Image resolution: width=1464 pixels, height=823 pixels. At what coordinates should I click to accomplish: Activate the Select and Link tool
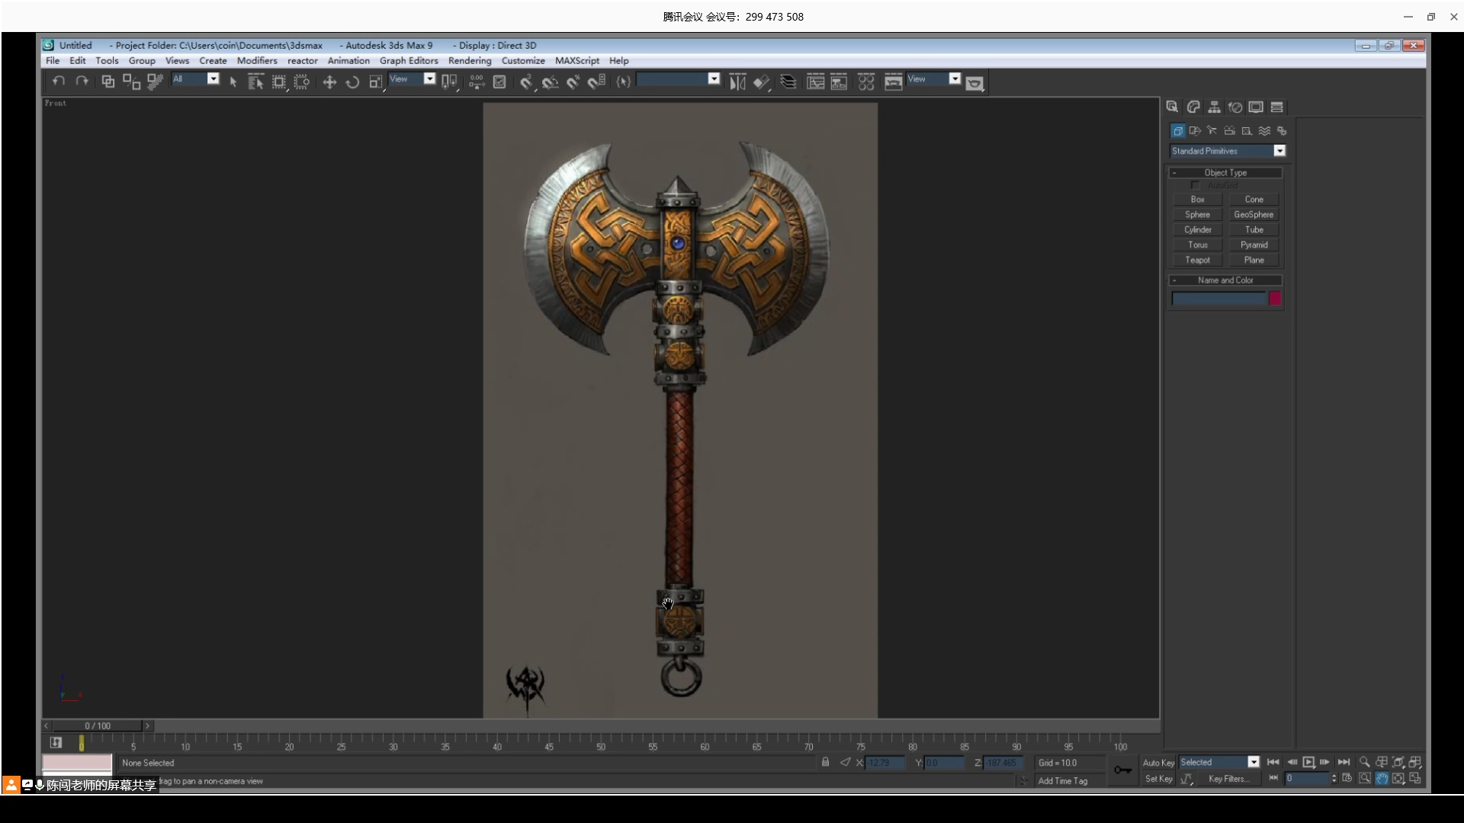[108, 82]
